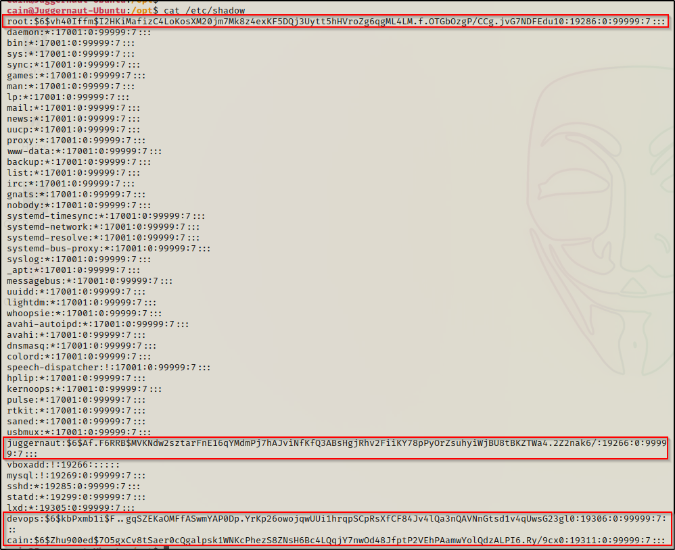Select the sshd:*:19285 line
Screen dimensions: 675x550
point(73,486)
